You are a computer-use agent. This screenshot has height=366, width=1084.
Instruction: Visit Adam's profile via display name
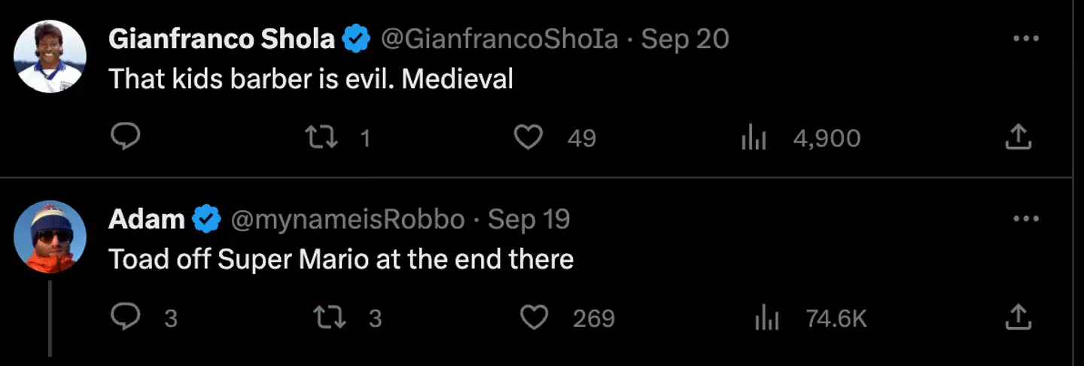(x=146, y=219)
